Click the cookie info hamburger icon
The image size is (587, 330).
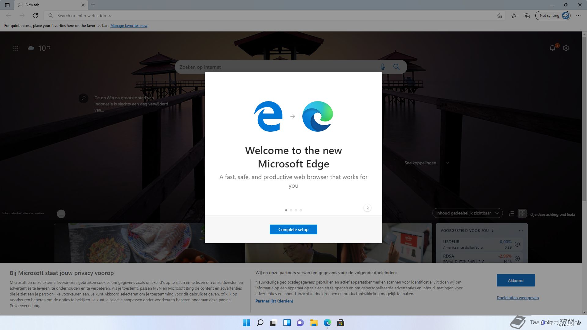[x=61, y=214]
